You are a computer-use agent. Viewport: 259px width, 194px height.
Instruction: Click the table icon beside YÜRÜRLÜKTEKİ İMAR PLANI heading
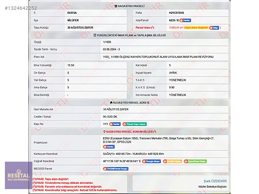click(95, 35)
